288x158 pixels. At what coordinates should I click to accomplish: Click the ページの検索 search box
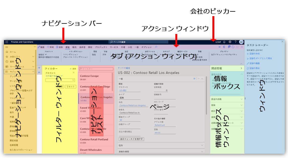pos(138,42)
